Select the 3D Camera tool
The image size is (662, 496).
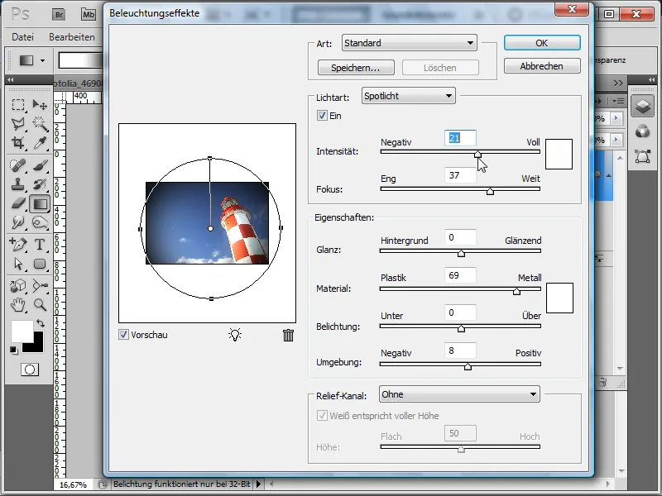40,285
